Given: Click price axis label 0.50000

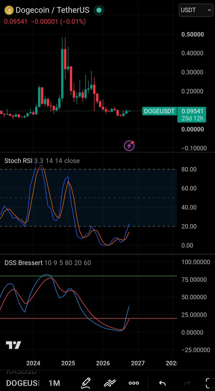Looking at the screenshot, I should tap(192, 34).
